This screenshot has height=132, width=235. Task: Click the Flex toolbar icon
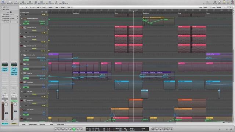click(36, 2)
